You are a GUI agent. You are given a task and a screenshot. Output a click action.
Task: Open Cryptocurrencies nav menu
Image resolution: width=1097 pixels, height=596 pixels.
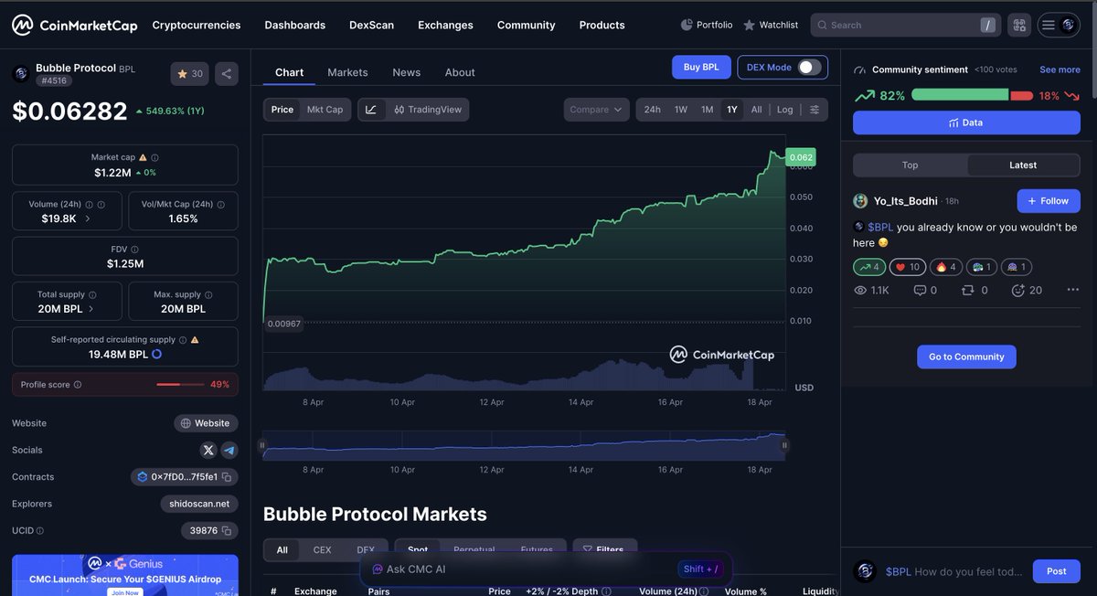click(x=197, y=25)
